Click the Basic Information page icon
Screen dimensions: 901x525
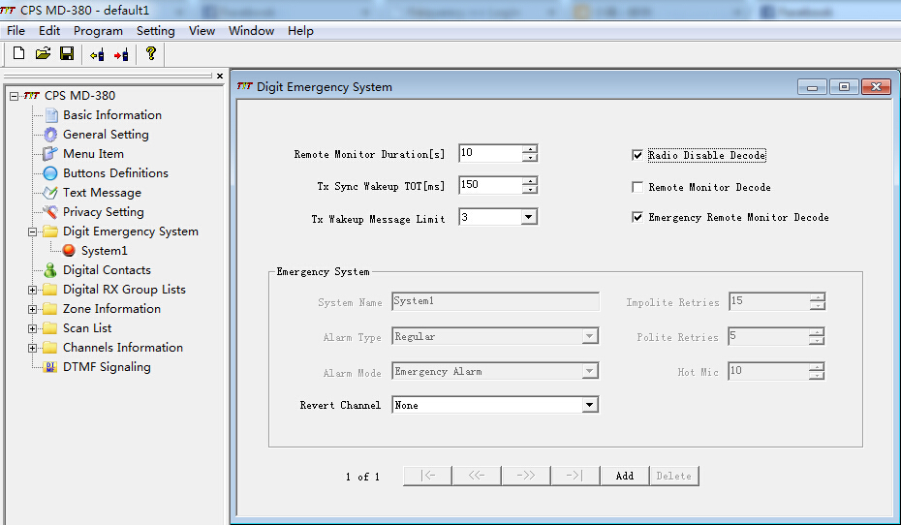51,115
